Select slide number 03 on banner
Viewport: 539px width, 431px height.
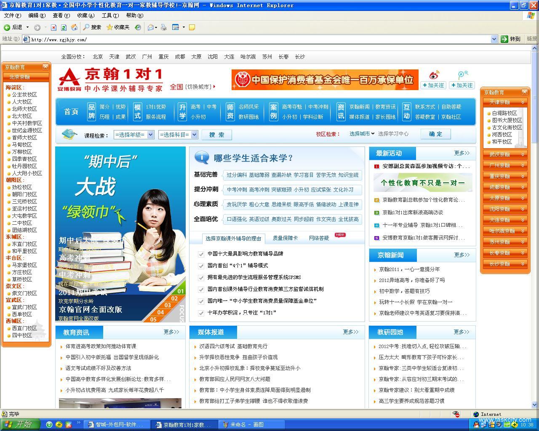point(168,305)
